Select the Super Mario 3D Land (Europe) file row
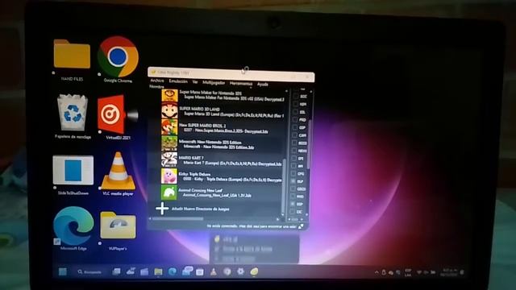The image size is (516, 290). point(234,114)
